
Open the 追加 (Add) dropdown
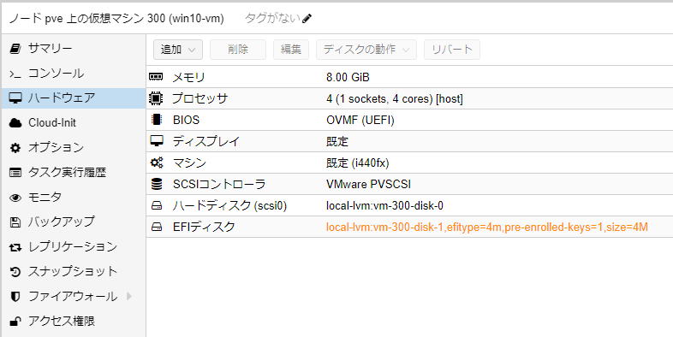click(x=178, y=50)
